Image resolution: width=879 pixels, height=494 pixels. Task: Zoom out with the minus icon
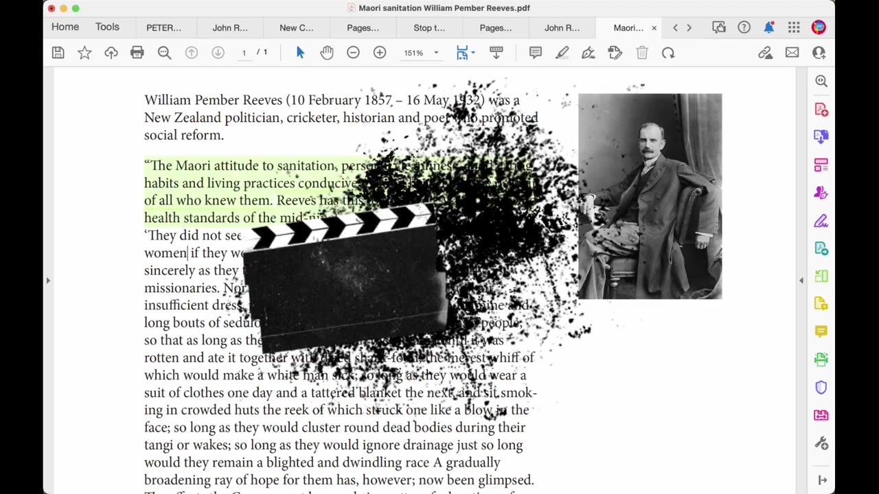pos(353,53)
